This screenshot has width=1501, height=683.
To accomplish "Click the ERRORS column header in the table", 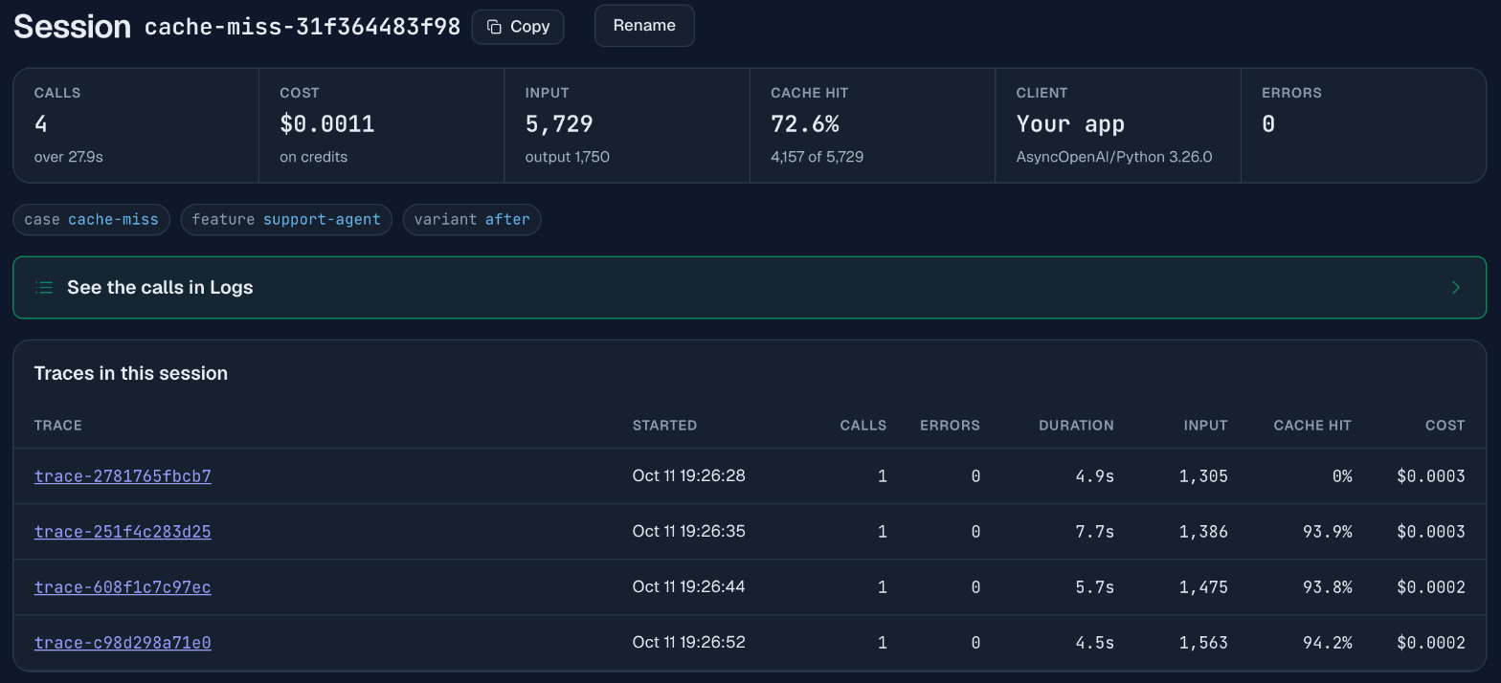I will tap(950, 426).
